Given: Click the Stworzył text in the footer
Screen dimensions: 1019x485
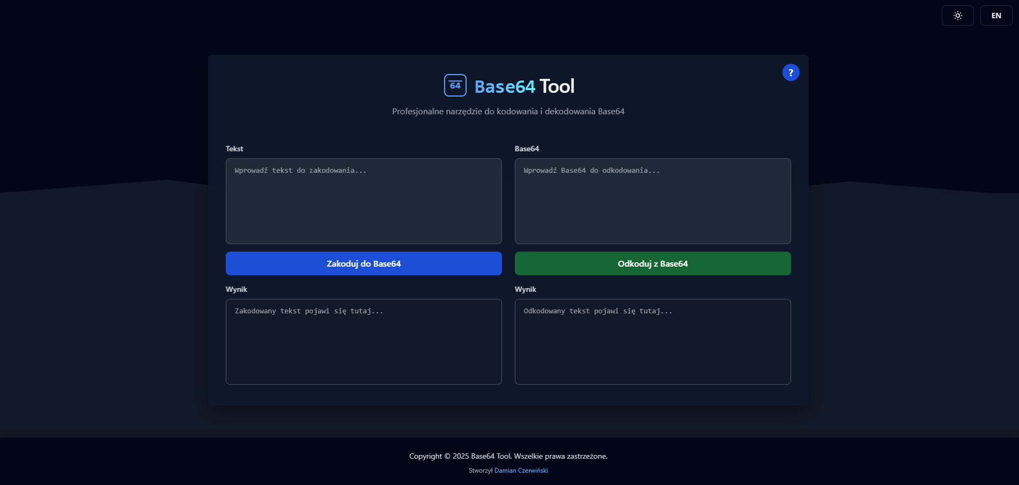Looking at the screenshot, I should point(481,471).
